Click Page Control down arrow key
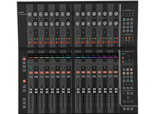This screenshot has width=155, height=114. (128, 101)
